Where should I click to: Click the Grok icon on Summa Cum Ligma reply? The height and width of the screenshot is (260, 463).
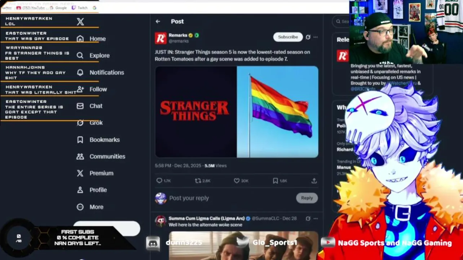coord(308,218)
